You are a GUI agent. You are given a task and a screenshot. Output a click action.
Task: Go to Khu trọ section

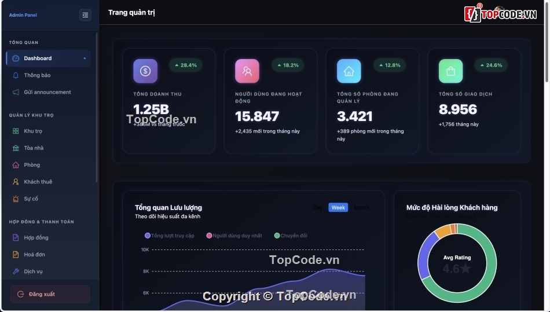coord(49,131)
